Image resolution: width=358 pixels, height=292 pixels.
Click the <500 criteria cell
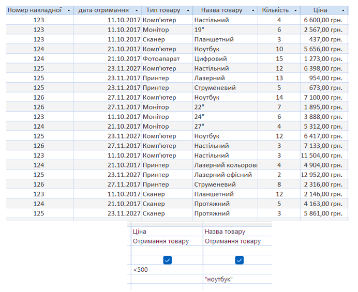coord(167,270)
